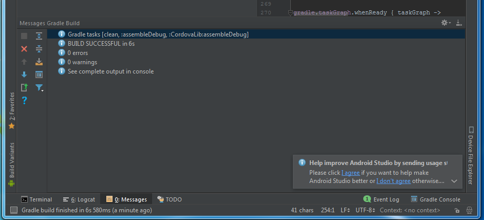Click the Collapse All icon in Messages toolbar
This screenshot has width=484, height=220.
(x=39, y=49)
